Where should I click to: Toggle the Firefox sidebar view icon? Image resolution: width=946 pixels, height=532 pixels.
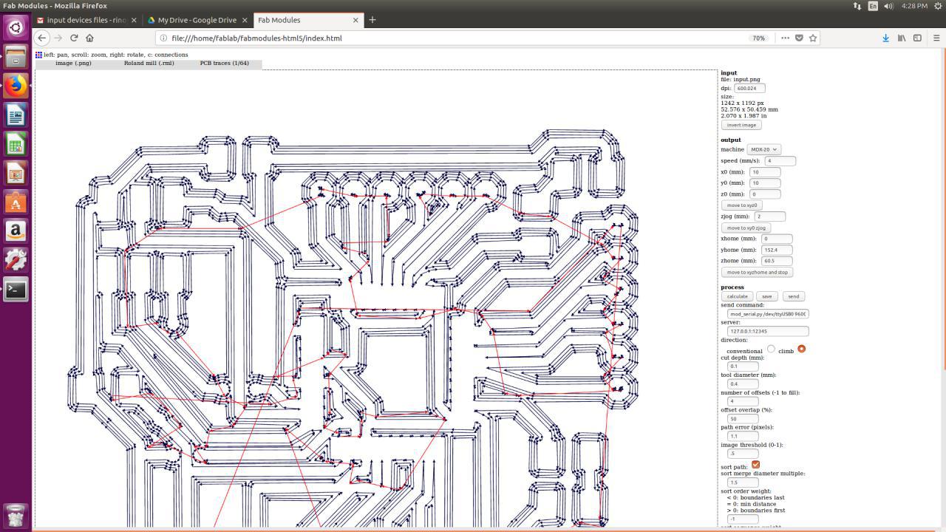point(917,38)
